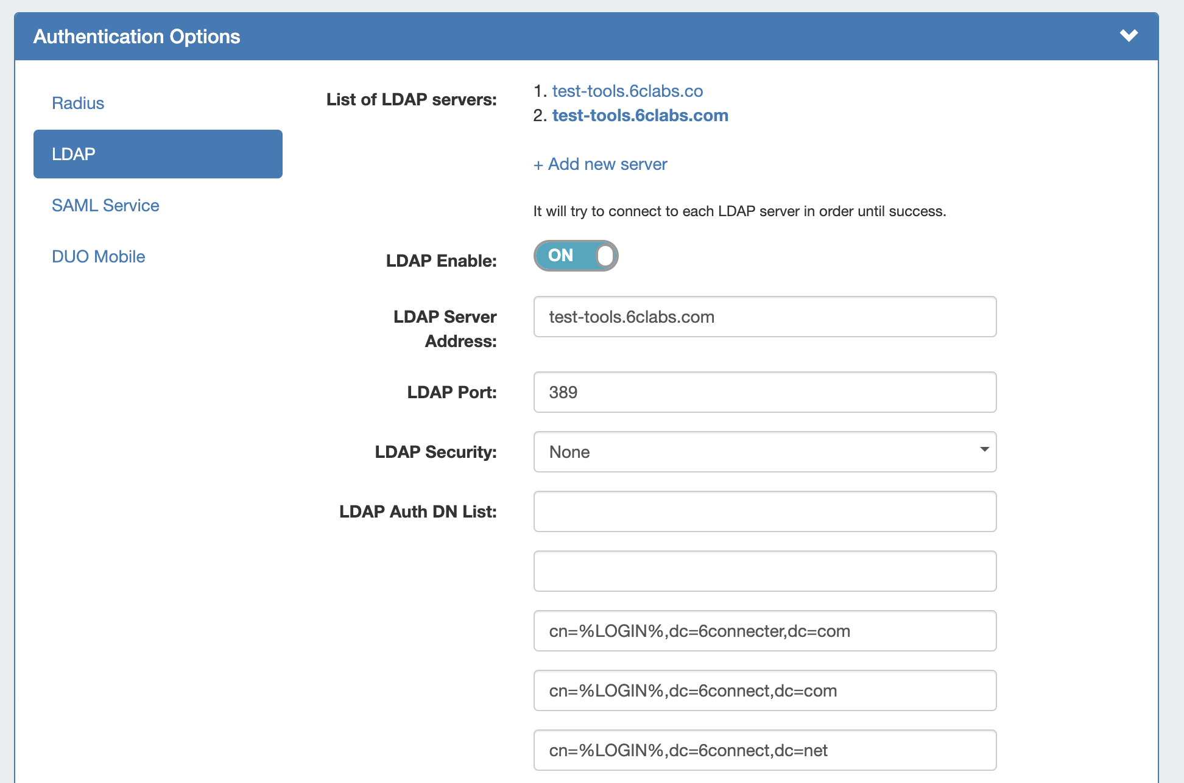Image resolution: width=1184 pixels, height=783 pixels.
Task: Focus the LDAP Port field
Action: [764, 392]
